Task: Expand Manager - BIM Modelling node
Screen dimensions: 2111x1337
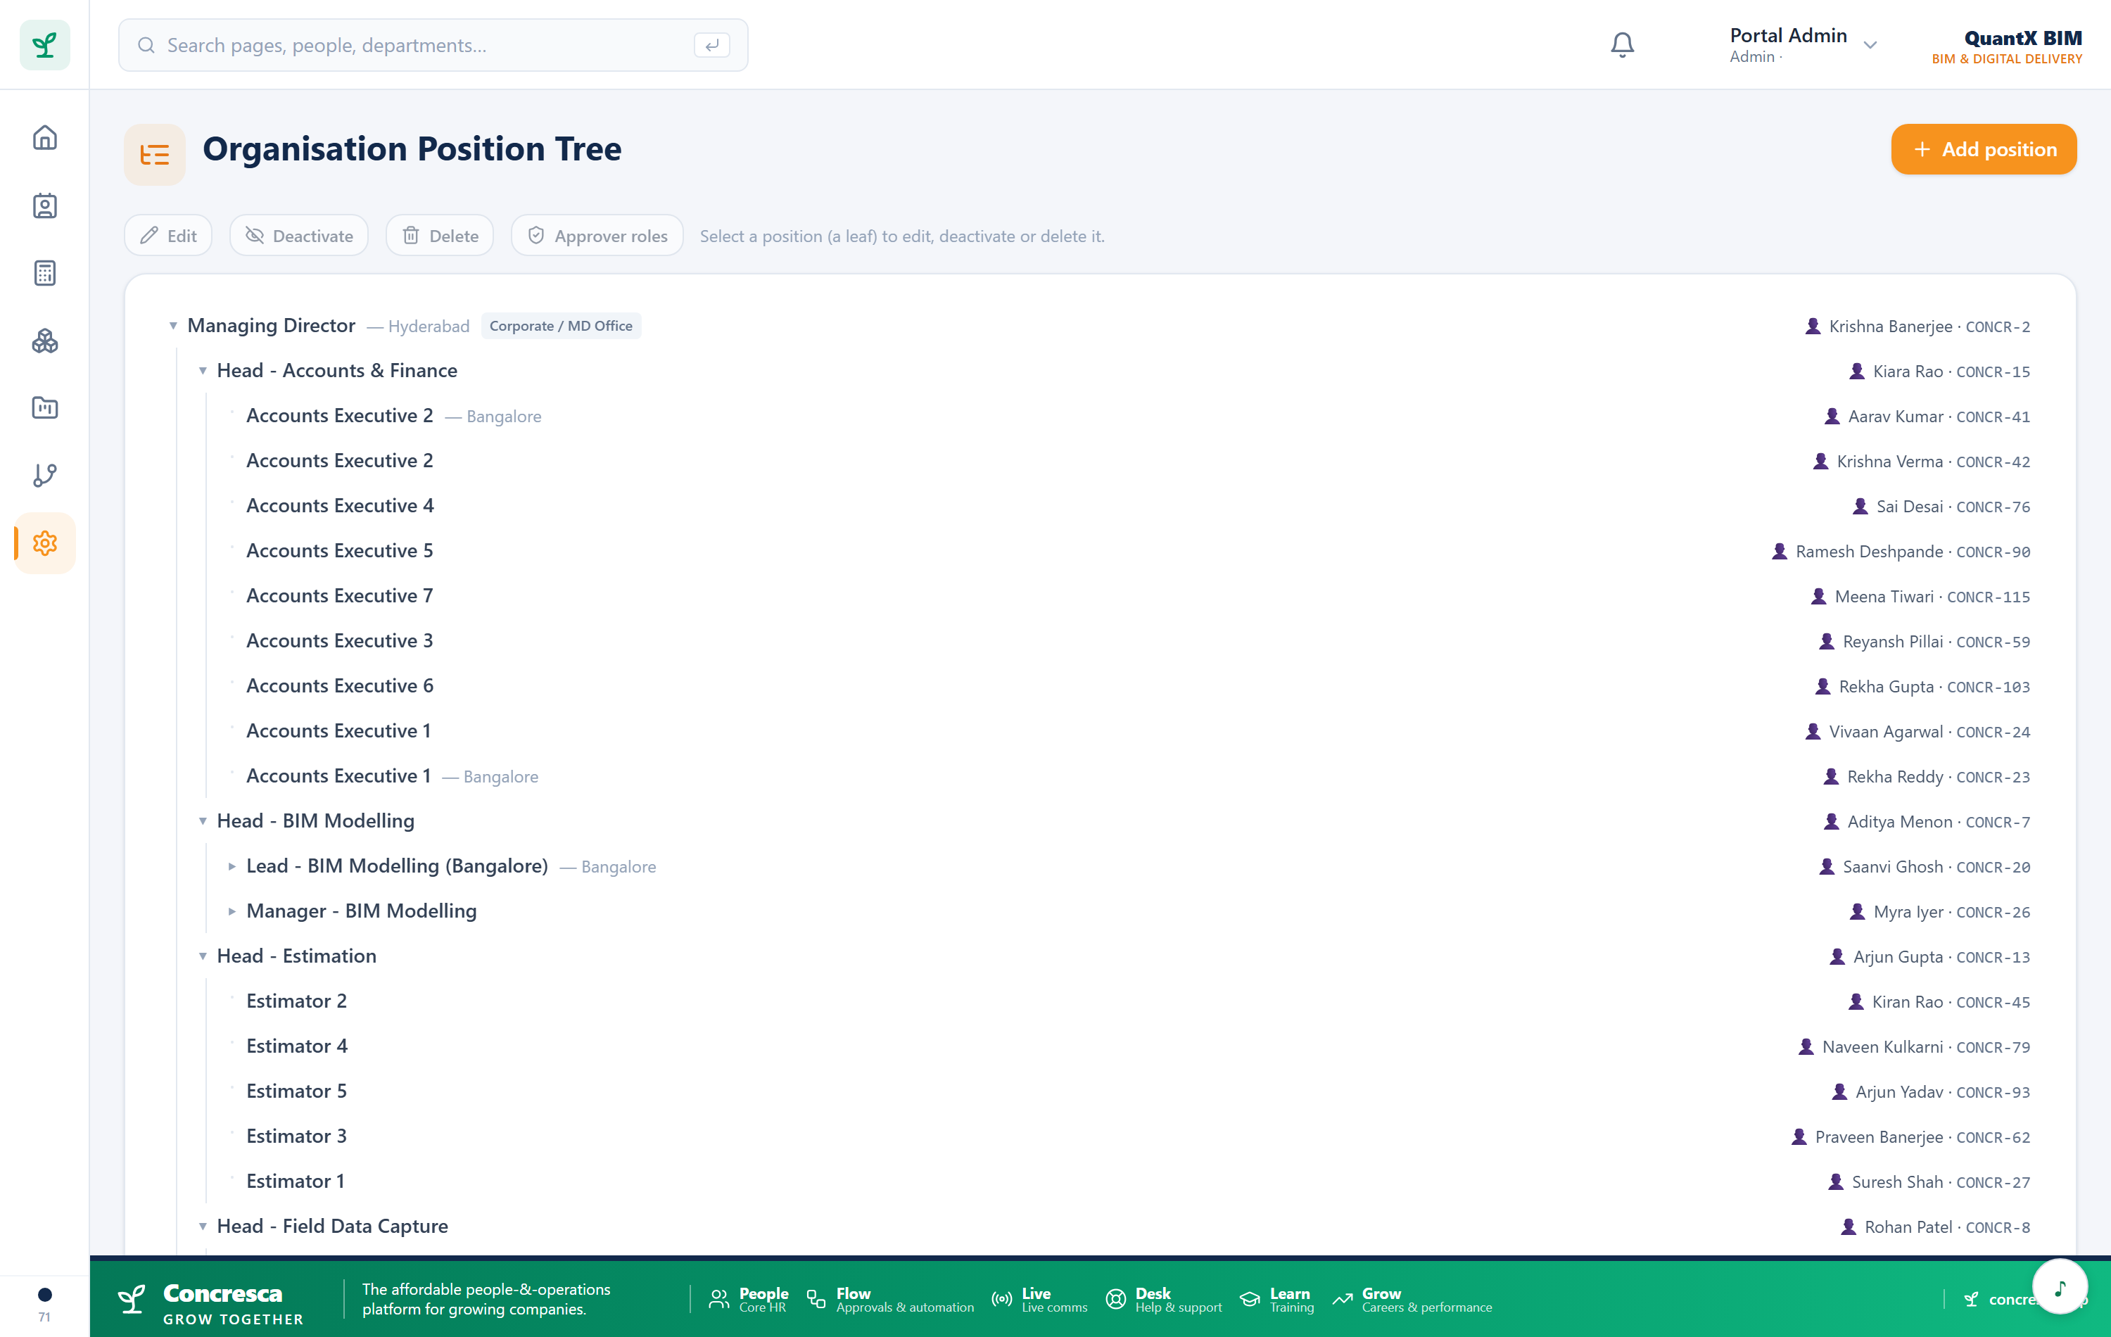Action: [232, 911]
